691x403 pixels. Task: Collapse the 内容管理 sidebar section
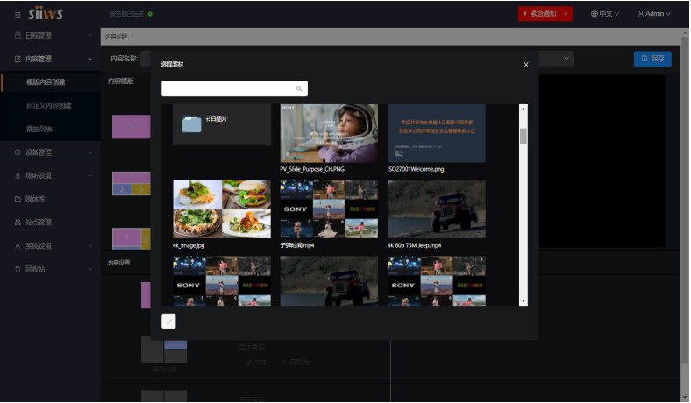(x=90, y=59)
